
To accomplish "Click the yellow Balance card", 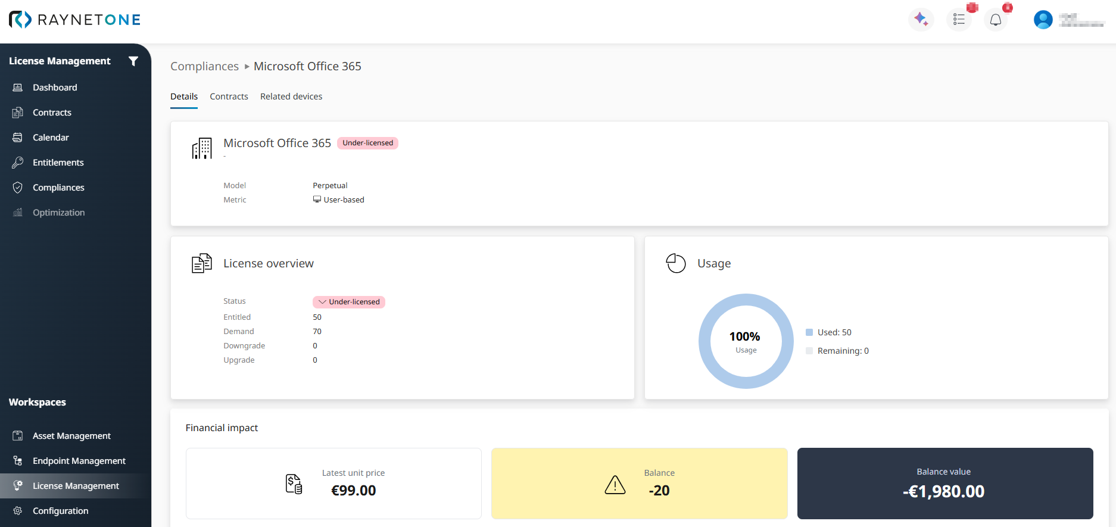I will (640, 484).
